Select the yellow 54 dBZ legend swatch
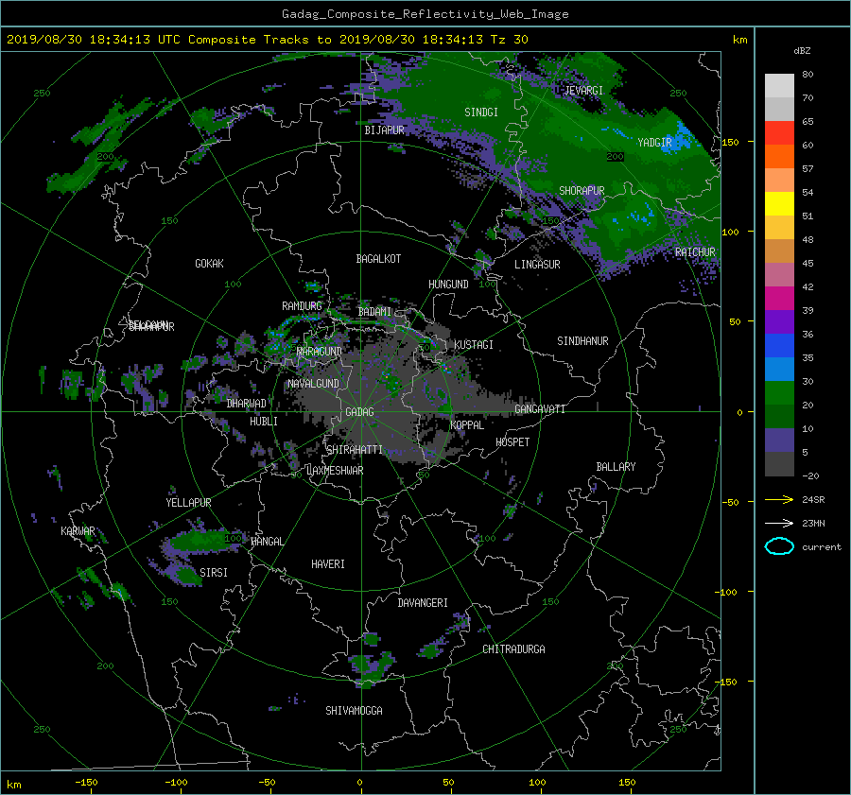Viewport: 851px width, 795px height. [779, 204]
